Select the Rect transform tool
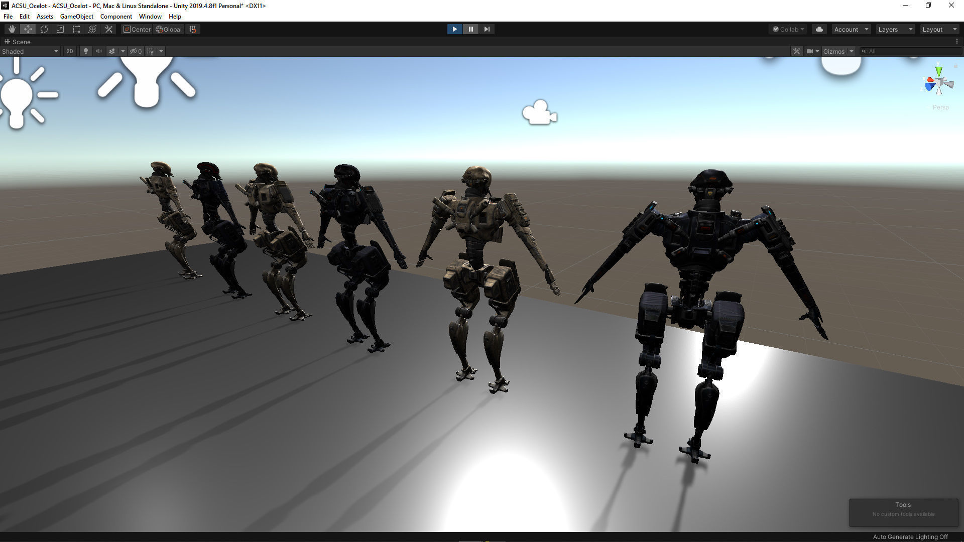The image size is (964, 542). [x=76, y=29]
